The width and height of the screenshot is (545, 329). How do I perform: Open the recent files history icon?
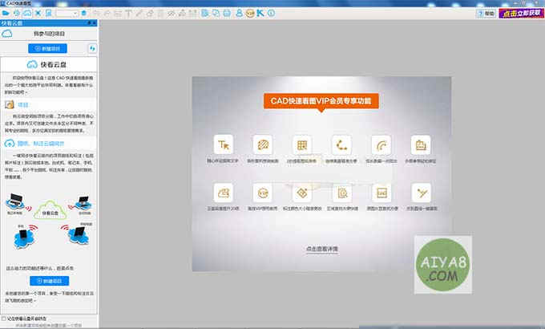16,13
